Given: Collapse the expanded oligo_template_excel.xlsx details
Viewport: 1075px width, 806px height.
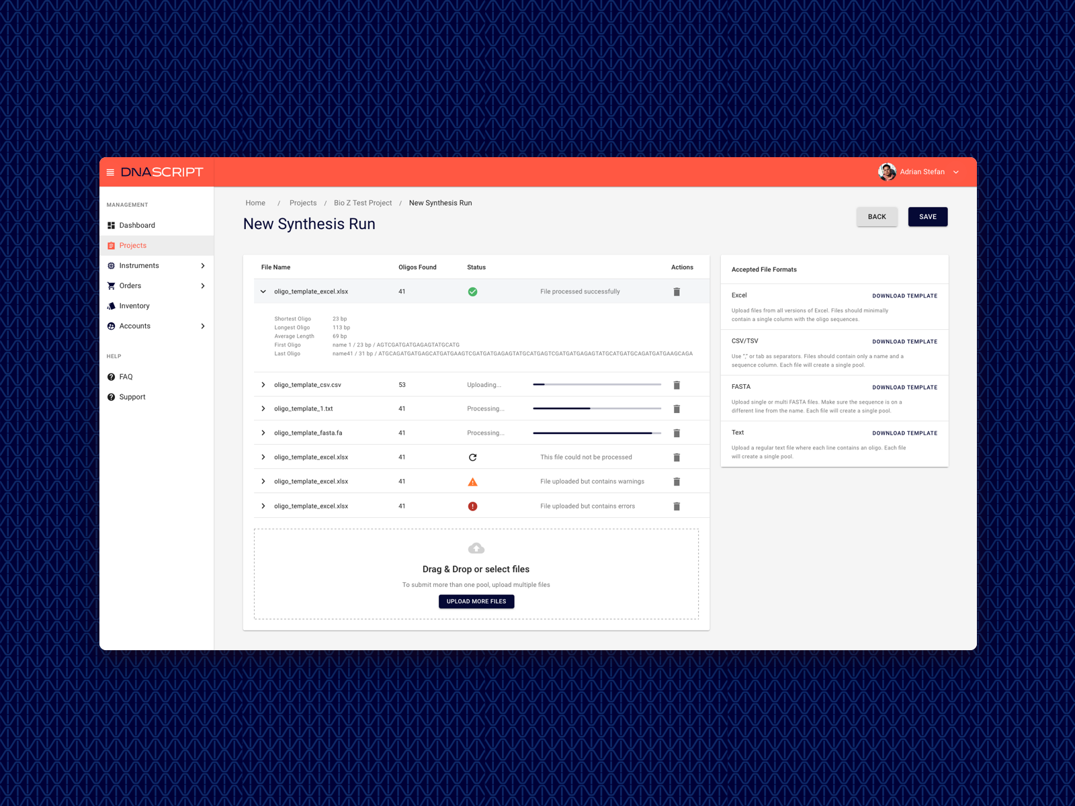Looking at the screenshot, I should (263, 292).
